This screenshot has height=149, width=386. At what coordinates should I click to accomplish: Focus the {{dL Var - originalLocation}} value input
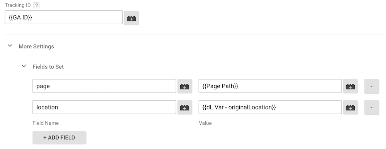coord(270,107)
